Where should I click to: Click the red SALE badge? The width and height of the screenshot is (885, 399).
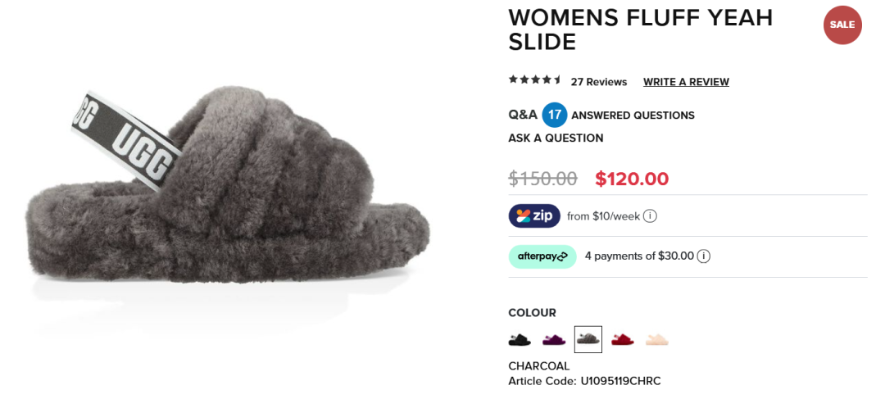[x=842, y=25]
